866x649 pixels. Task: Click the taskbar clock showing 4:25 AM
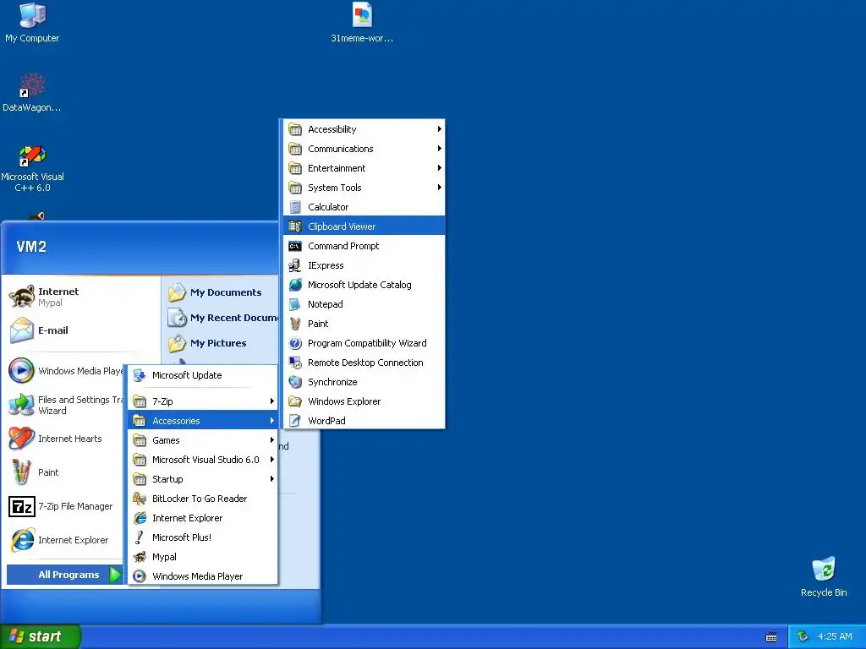click(835, 636)
